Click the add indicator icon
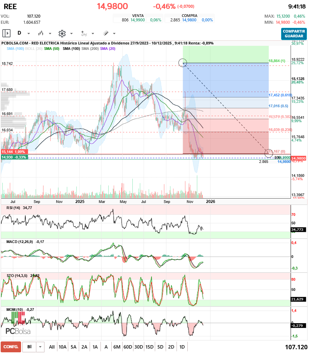312x354 pixels. (84, 33)
